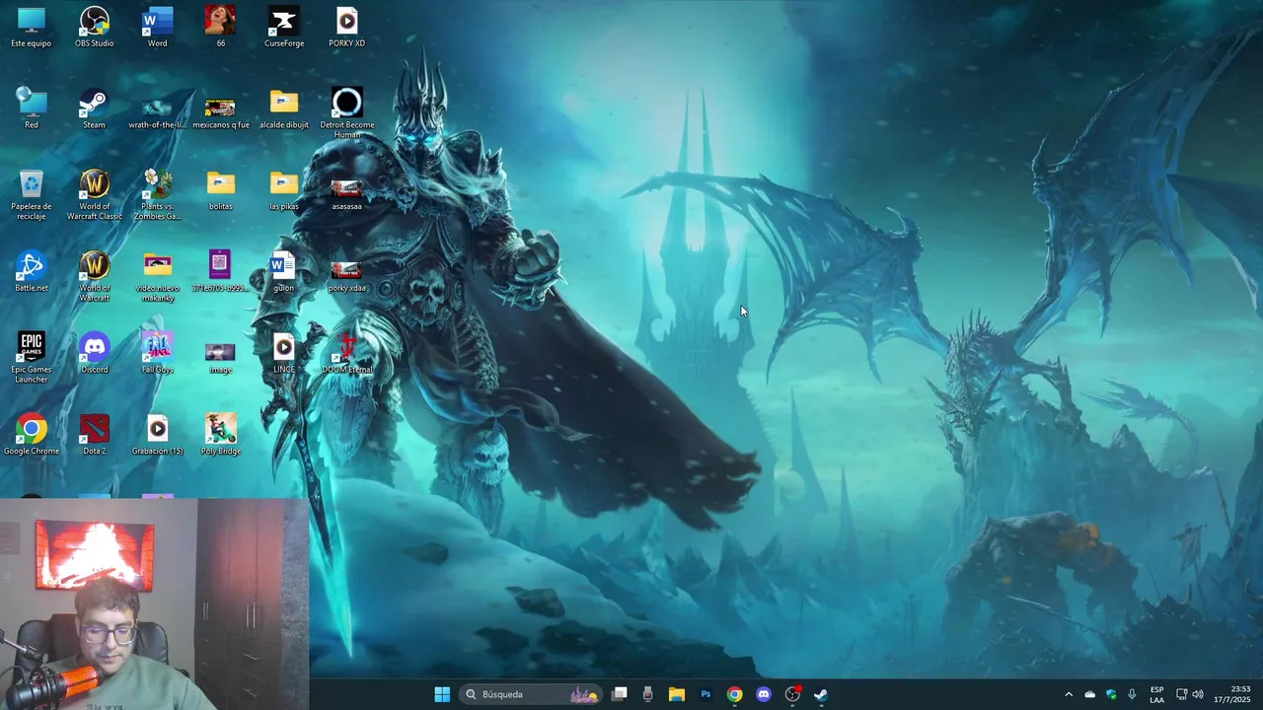Select the DOOM Eternal shortcut
Screen dimensions: 1263x710
click(346, 353)
